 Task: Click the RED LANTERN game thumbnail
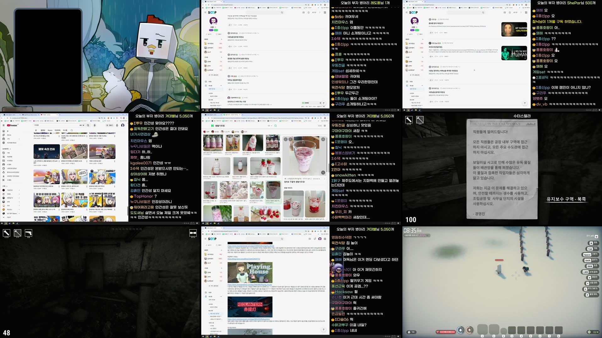[250, 307]
